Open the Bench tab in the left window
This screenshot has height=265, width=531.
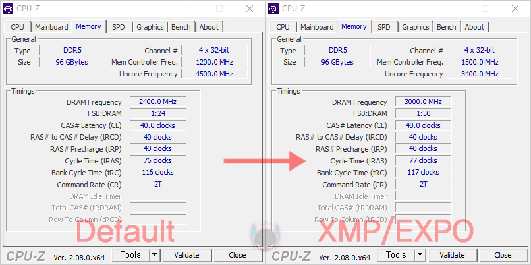point(181,27)
